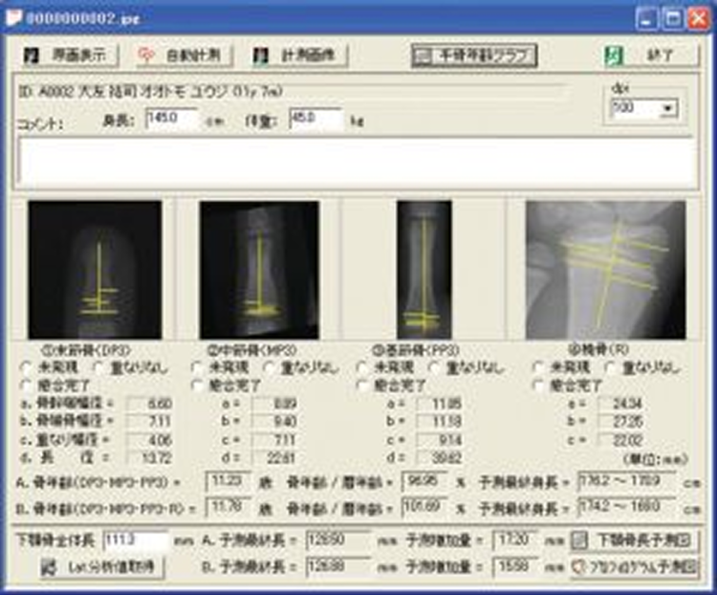717x595 pixels.
Task: Select the 基節骨 PP3 X-ray thumbnail
Action: [424, 270]
